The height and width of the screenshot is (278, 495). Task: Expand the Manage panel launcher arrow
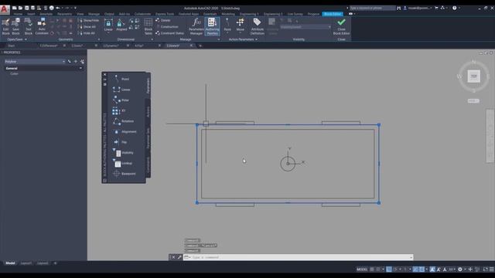click(x=219, y=39)
